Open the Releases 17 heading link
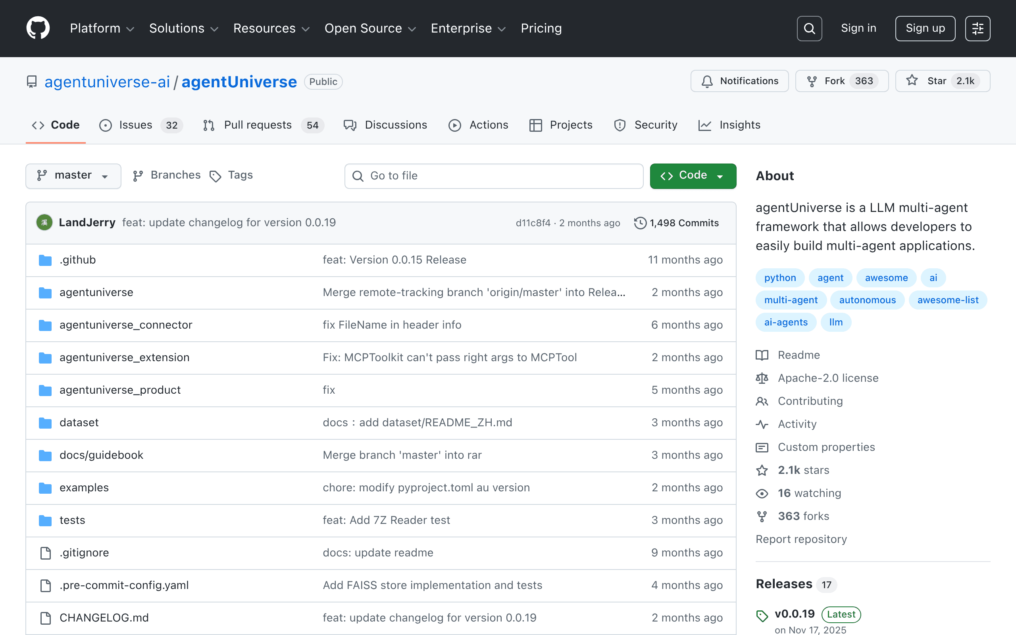 [x=796, y=584]
